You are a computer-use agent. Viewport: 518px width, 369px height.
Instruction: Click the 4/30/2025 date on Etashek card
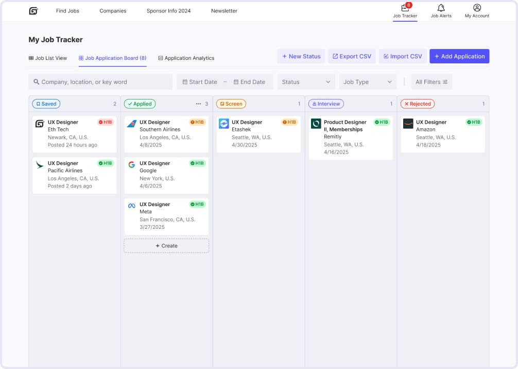(x=245, y=145)
